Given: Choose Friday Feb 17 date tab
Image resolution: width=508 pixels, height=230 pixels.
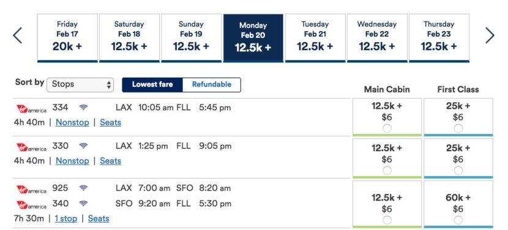Looking at the screenshot, I should point(67,38).
